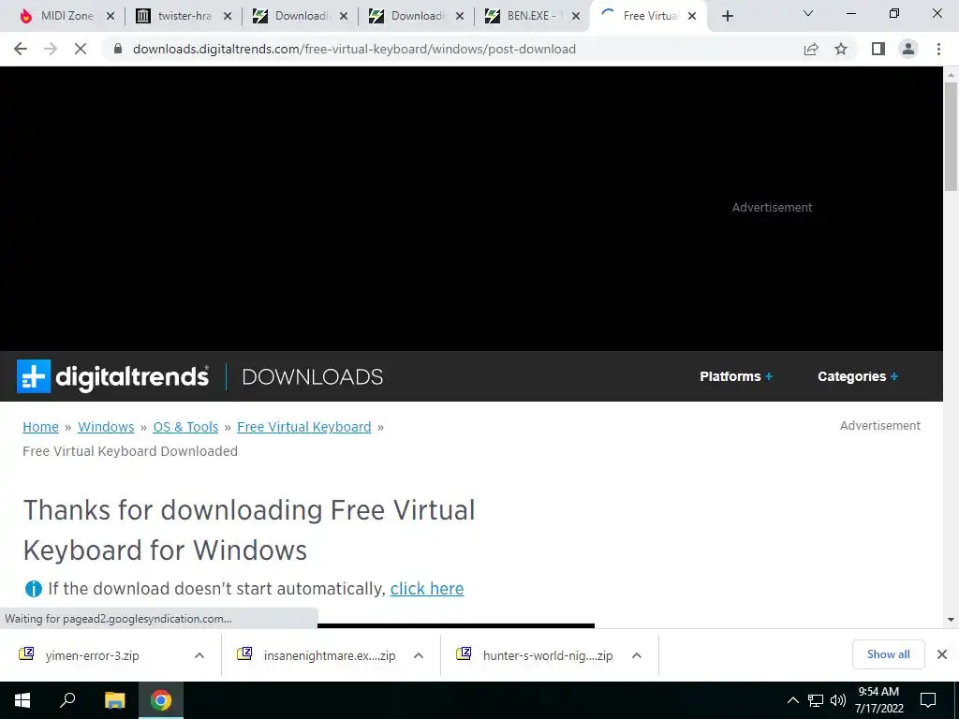Image resolution: width=959 pixels, height=719 pixels.
Task: Open the Home breadcrumb link
Action: tap(40, 427)
